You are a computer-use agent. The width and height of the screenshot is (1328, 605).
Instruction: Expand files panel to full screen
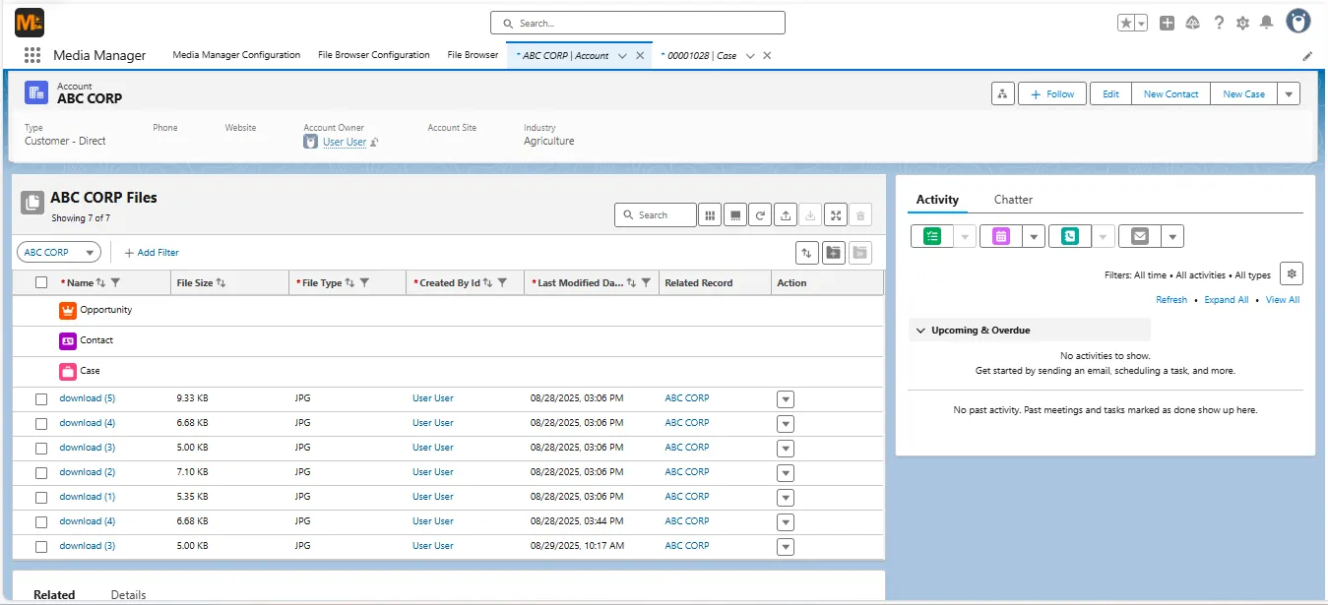pyautogui.click(x=835, y=214)
